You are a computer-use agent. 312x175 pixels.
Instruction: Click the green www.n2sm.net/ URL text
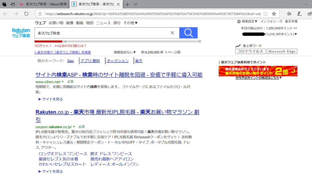[48, 82]
